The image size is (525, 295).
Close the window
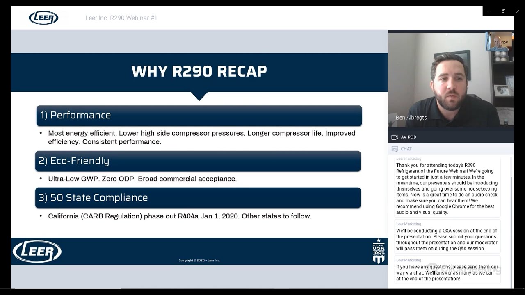pos(517,11)
